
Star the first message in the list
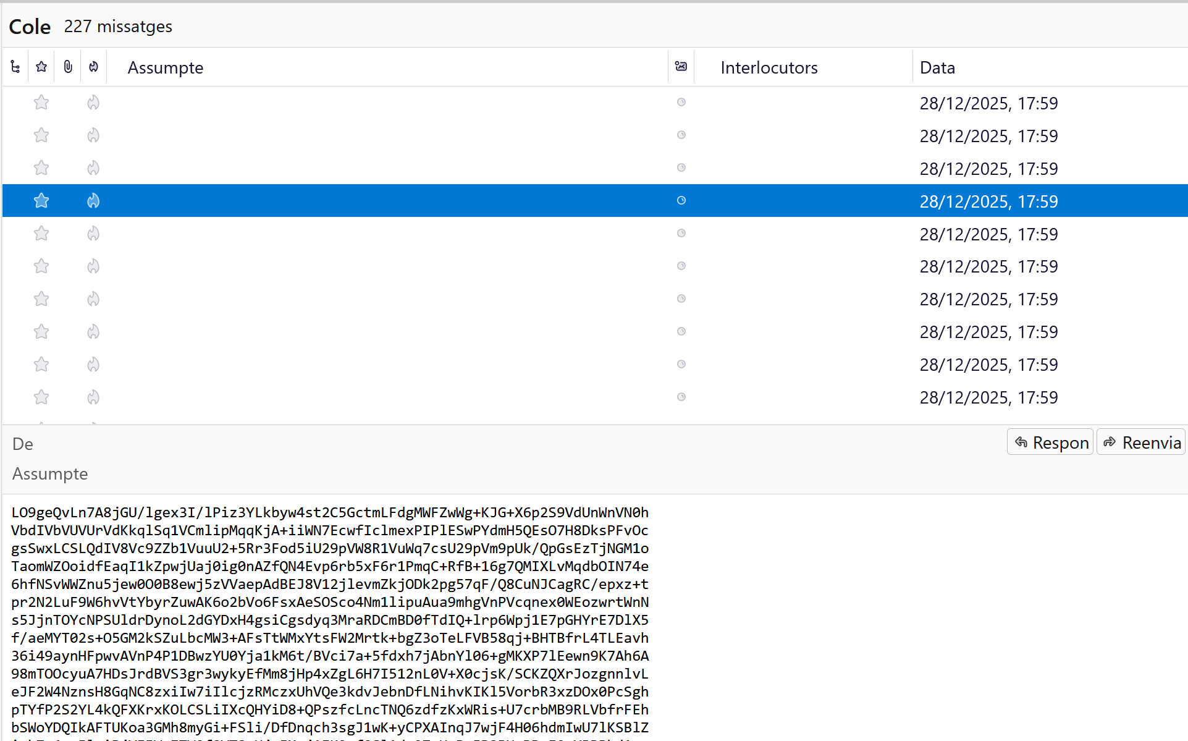41,103
